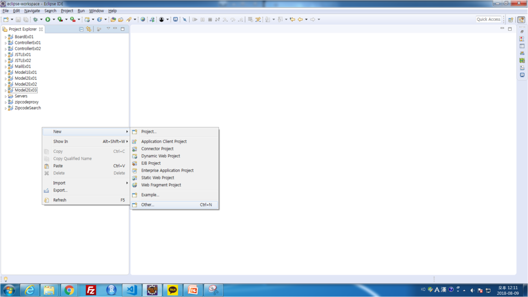Close the Project Explorer tab with X
Image resolution: width=528 pixels, height=297 pixels.
tap(41, 29)
